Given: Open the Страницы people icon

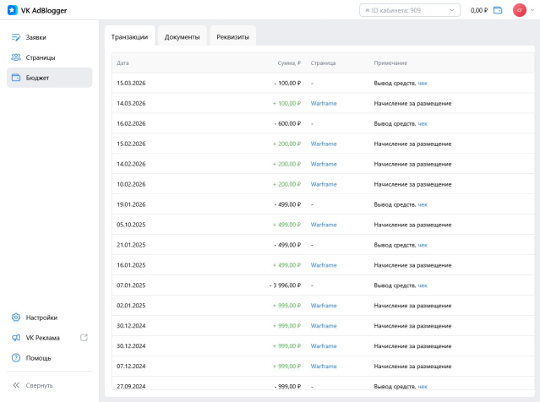Looking at the screenshot, I should pyautogui.click(x=16, y=57).
